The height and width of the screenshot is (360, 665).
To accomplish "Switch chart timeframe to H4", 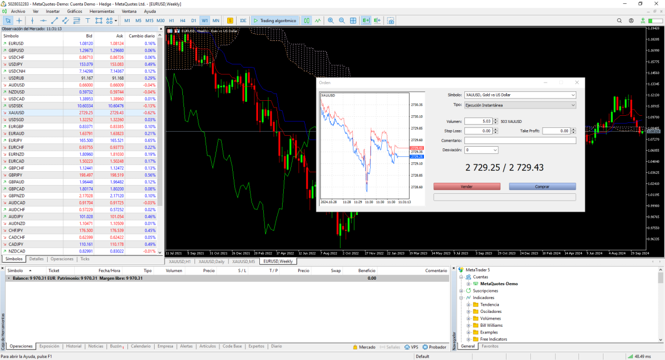I will pos(182,20).
